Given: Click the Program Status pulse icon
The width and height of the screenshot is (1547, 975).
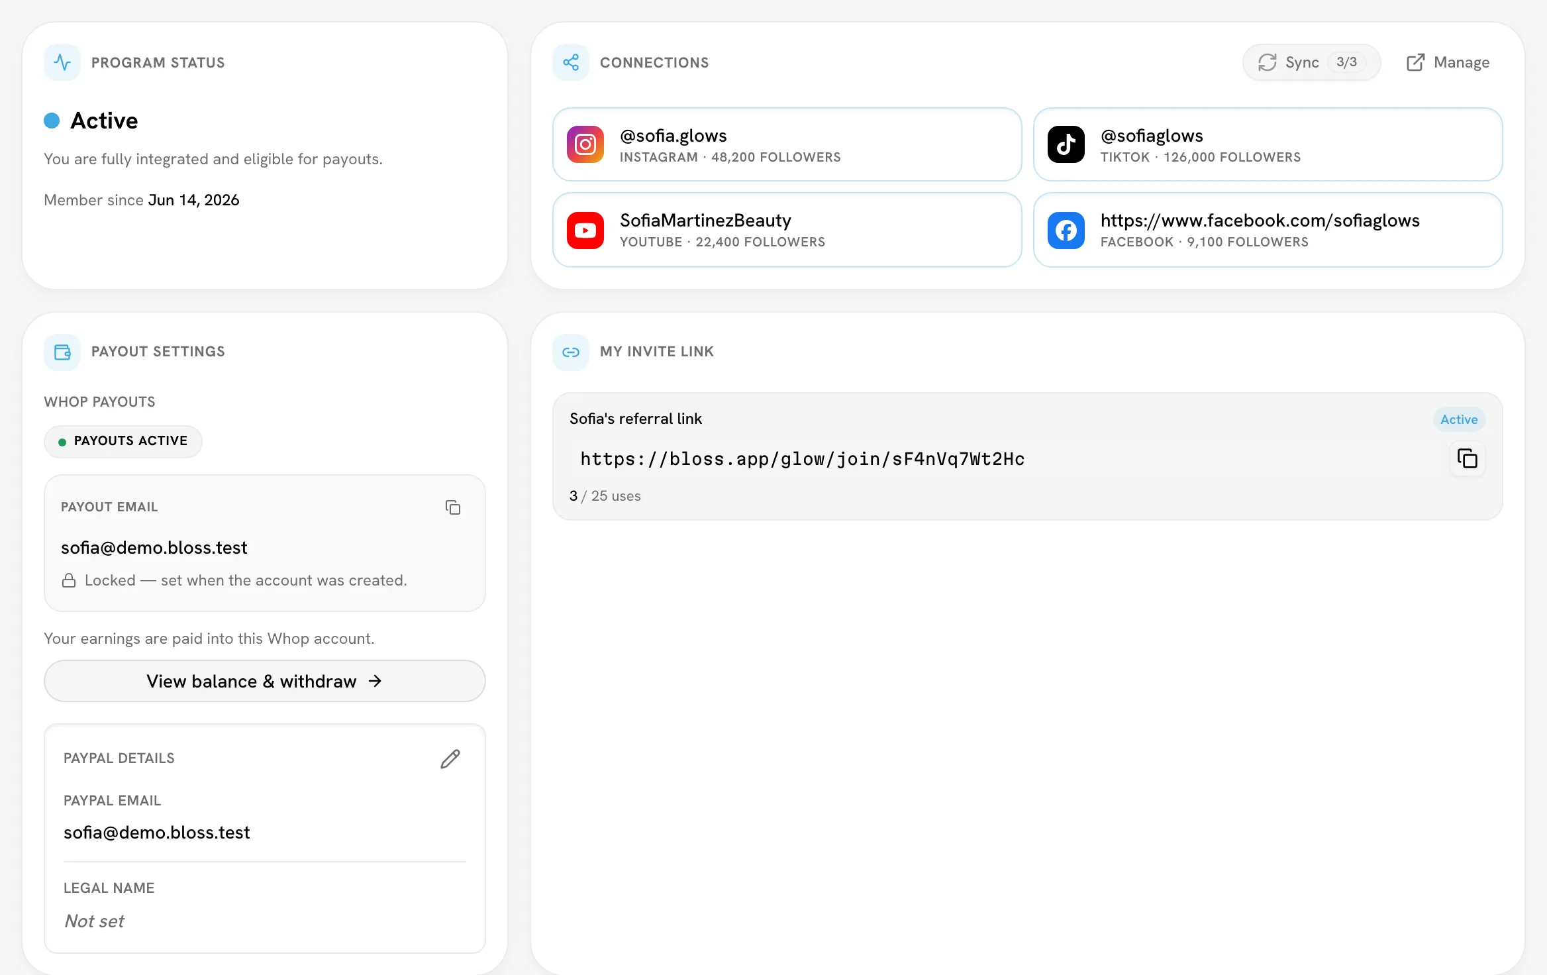Looking at the screenshot, I should (62, 62).
